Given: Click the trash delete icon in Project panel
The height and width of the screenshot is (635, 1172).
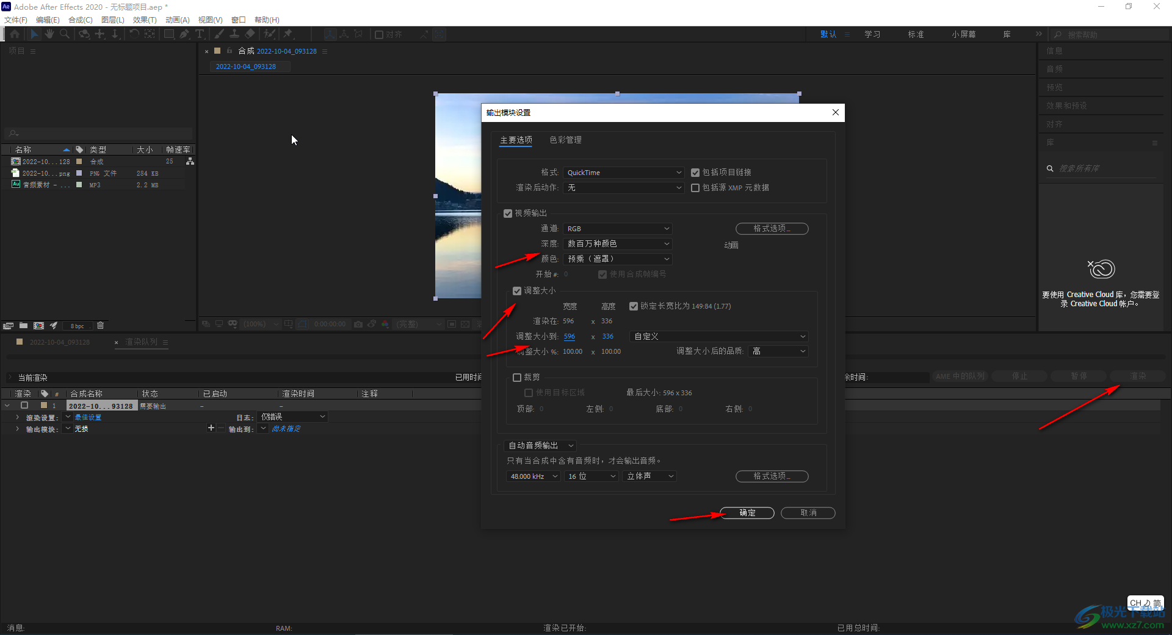Looking at the screenshot, I should [101, 326].
